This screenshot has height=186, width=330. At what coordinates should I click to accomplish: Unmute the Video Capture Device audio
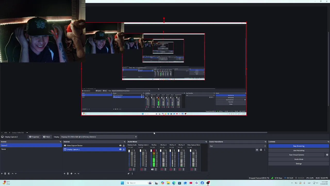[192, 169]
